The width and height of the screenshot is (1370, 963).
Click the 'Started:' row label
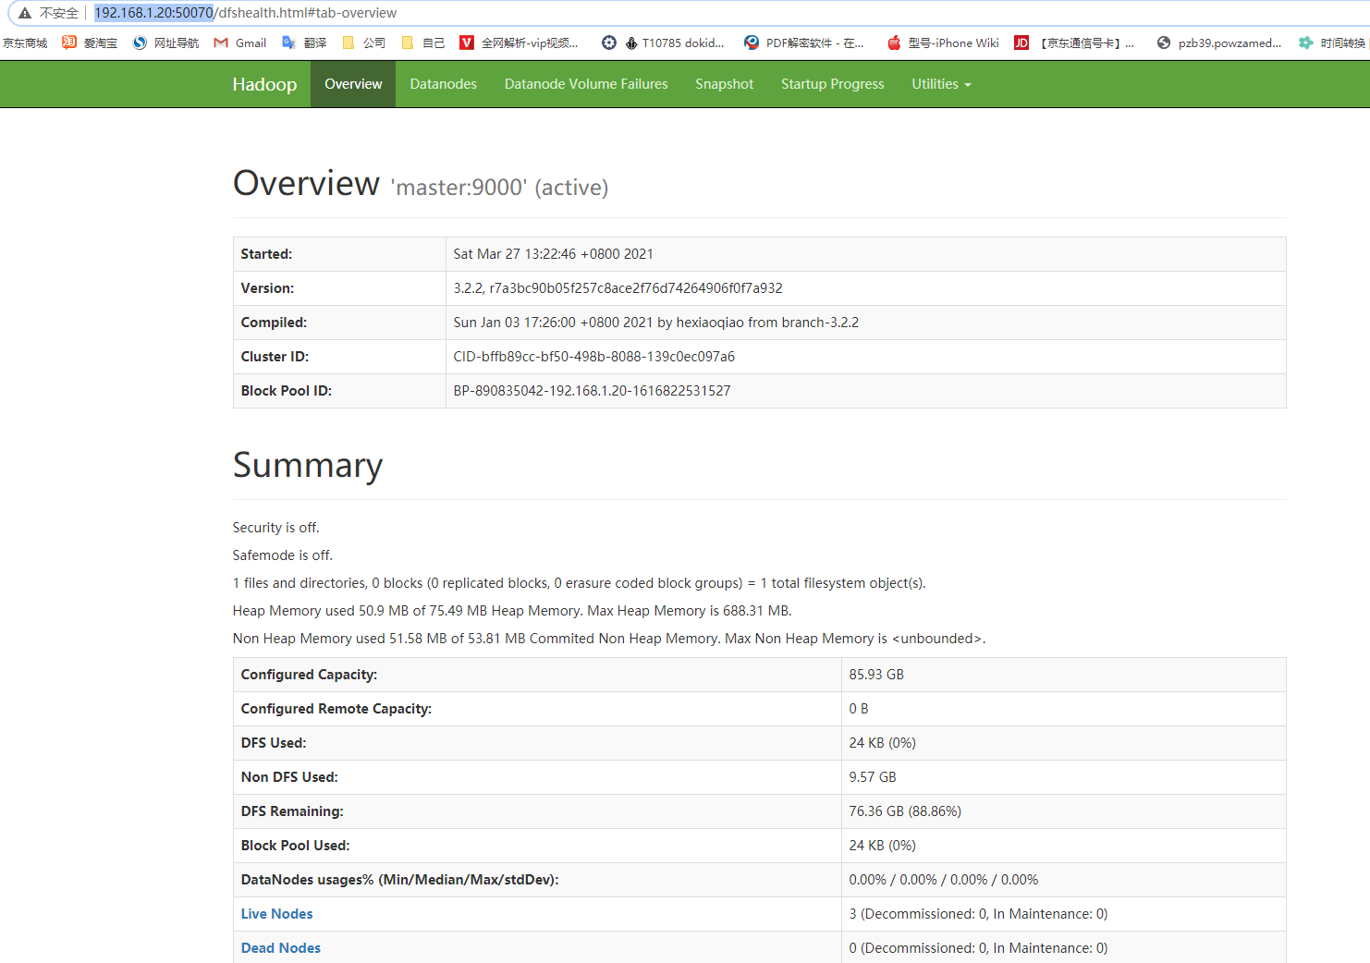266,254
